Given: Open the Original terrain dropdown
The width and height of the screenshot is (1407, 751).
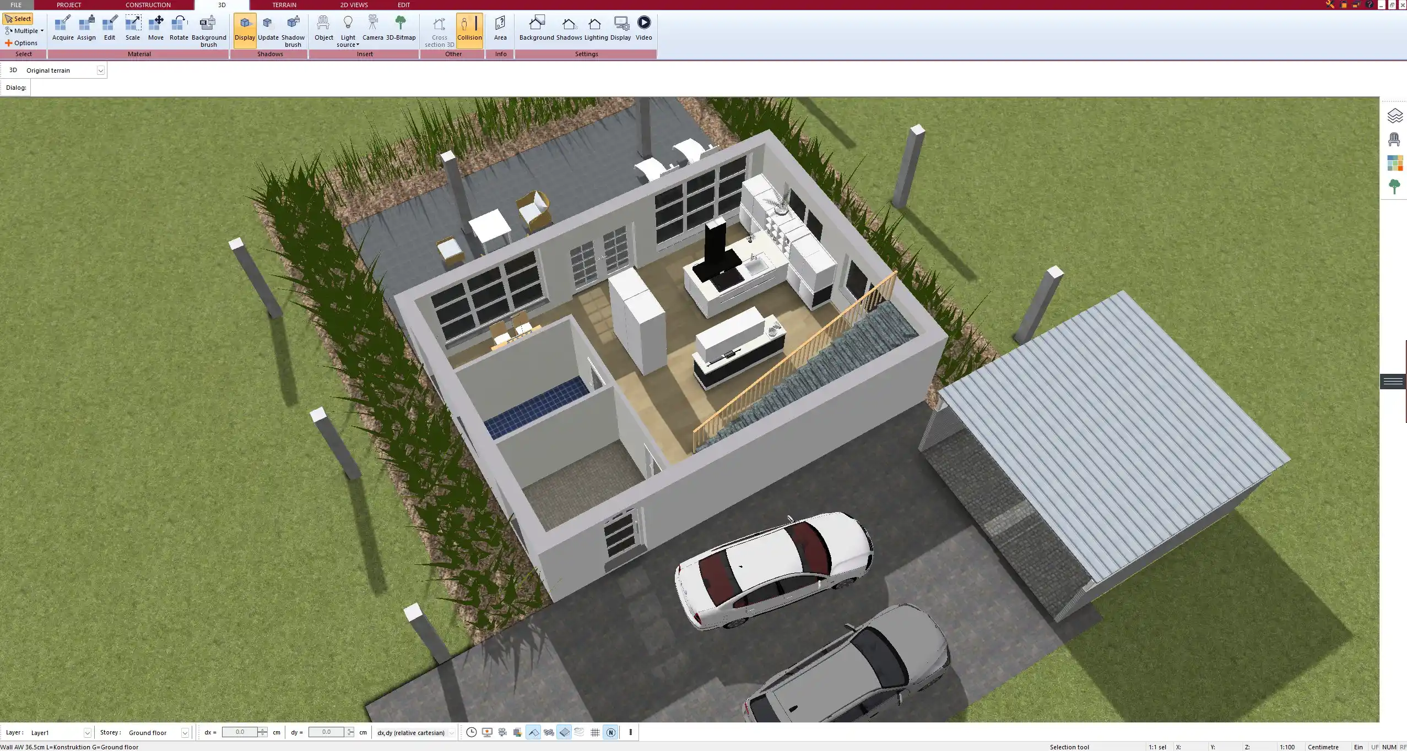Looking at the screenshot, I should point(101,70).
